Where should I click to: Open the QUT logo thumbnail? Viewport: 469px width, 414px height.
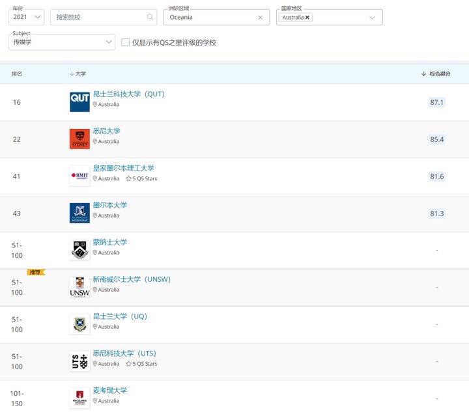(79, 102)
